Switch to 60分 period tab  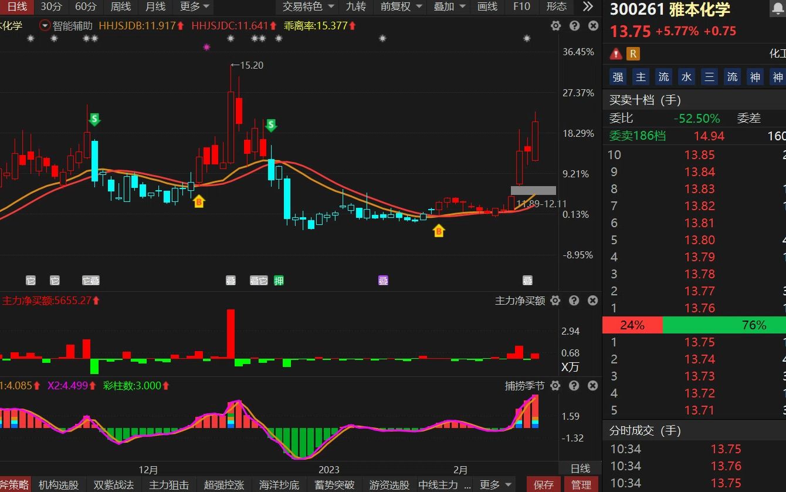pyautogui.click(x=86, y=6)
